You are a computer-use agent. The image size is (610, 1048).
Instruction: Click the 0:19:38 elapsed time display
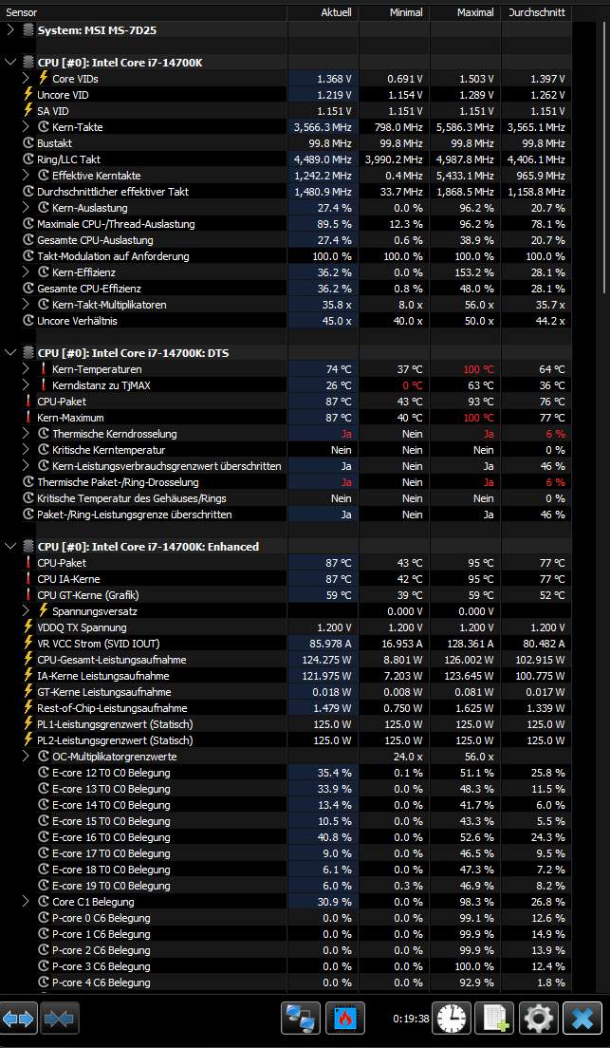pos(410,1019)
